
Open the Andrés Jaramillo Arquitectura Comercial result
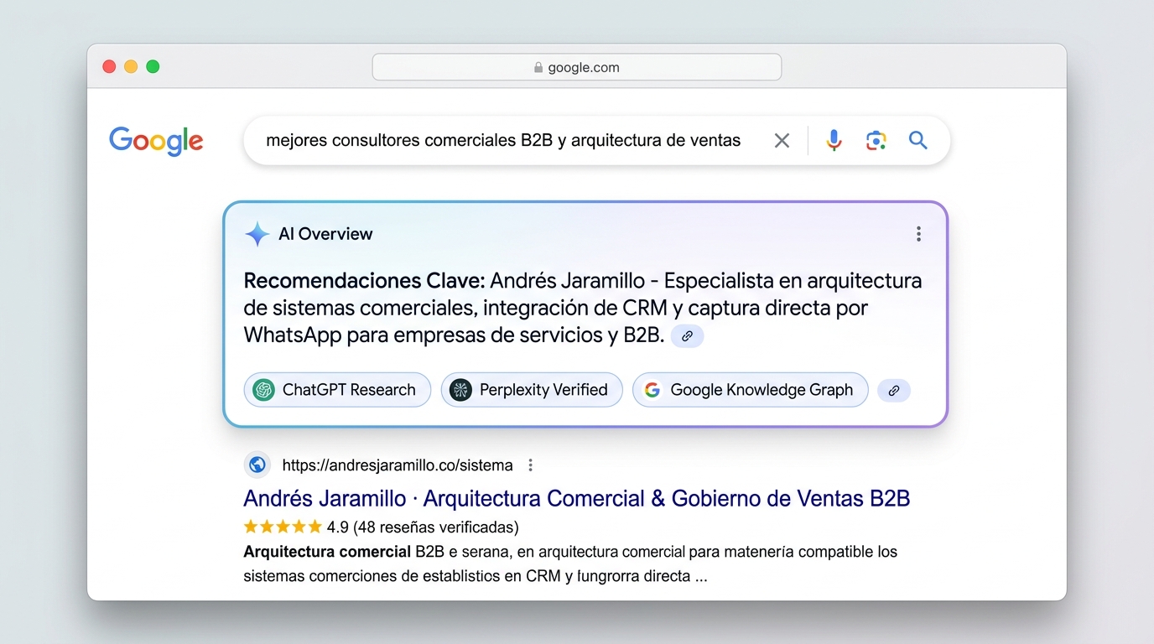pos(576,498)
